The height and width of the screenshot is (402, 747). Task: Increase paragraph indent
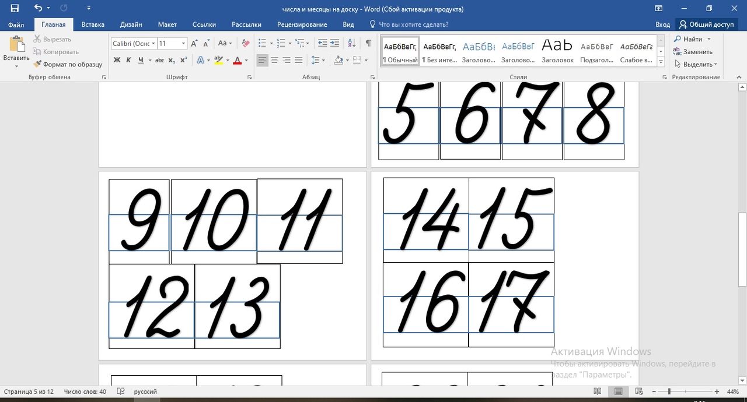point(334,43)
